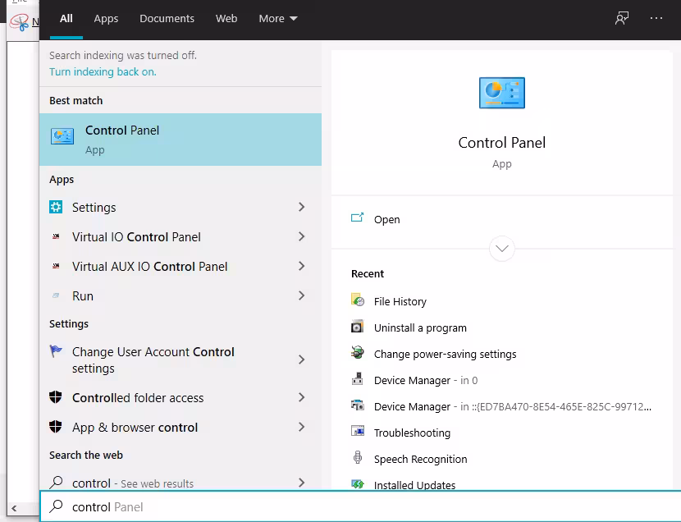Screen dimensions: 681x522
Task: Click the Settings gear icon in Apps
Action: [x=56, y=208]
